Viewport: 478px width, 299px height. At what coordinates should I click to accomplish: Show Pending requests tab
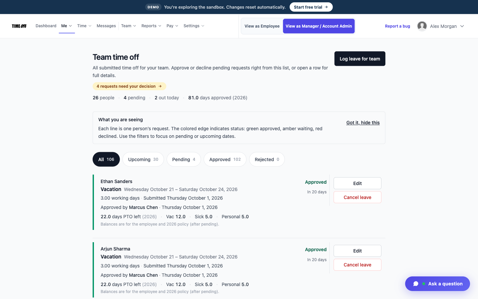184,159
